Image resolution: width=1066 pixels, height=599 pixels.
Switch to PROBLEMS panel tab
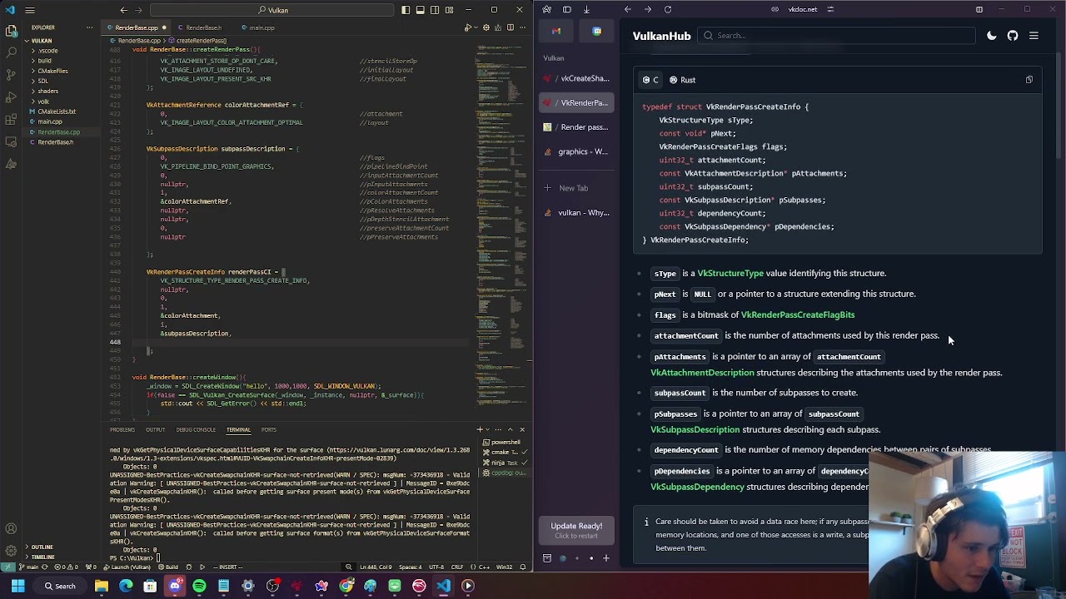[122, 429]
